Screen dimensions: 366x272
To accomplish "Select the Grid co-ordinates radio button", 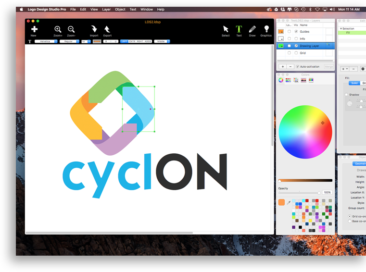I will pyautogui.click(x=350, y=216).
